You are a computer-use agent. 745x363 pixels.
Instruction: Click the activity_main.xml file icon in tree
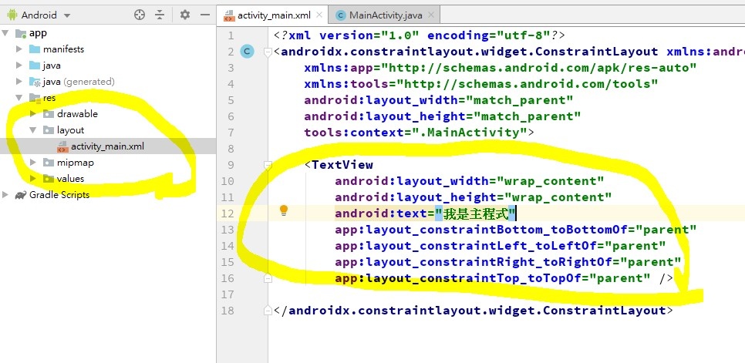[x=62, y=146]
